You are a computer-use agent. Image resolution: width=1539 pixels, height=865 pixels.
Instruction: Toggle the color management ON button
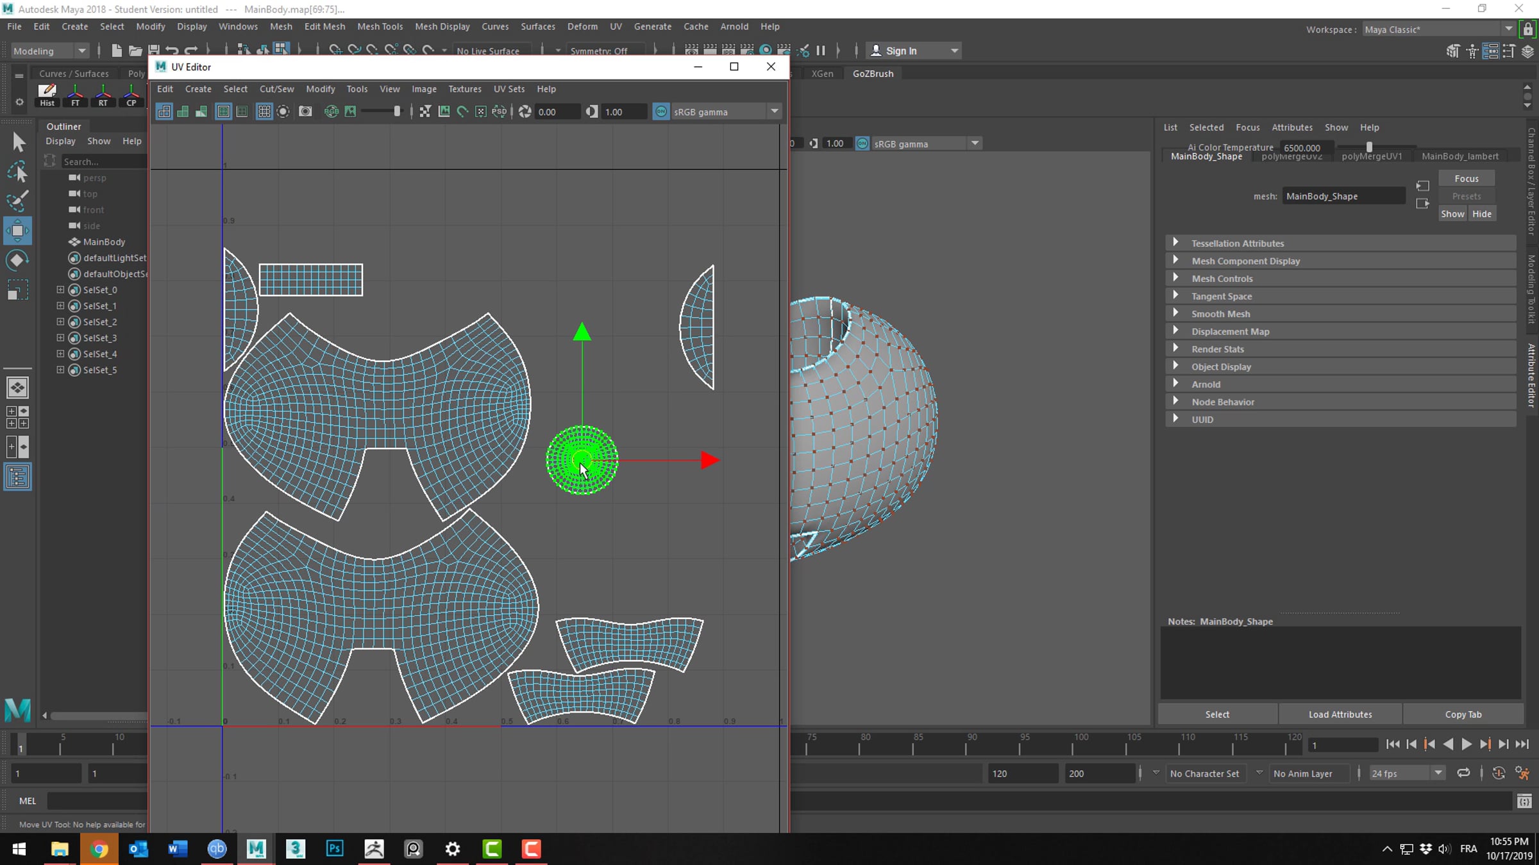click(x=660, y=111)
